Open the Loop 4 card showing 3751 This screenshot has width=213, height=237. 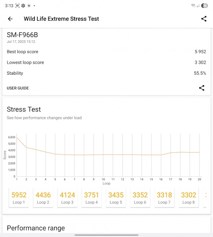[92, 198]
